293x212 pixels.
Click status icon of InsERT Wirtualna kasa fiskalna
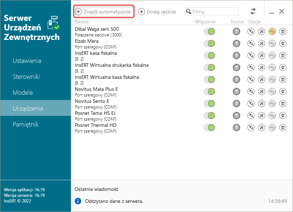click(237, 79)
